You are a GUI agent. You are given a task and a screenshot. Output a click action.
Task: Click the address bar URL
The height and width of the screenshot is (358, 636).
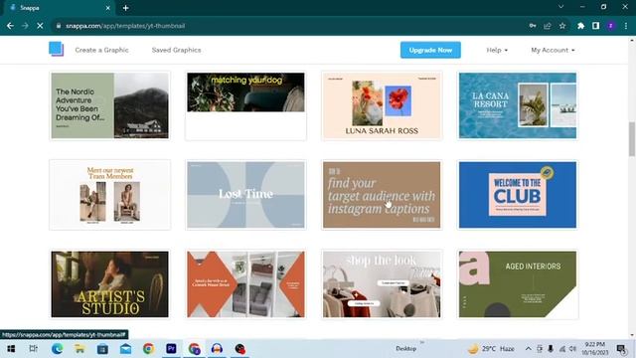pyautogui.click(x=125, y=26)
